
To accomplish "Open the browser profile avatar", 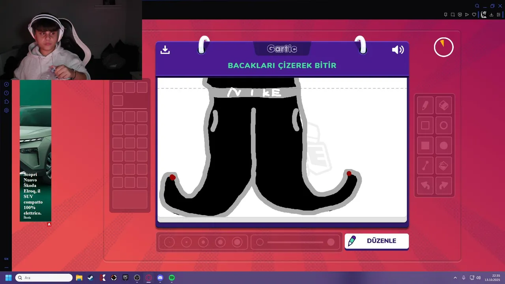I will coord(483,15).
